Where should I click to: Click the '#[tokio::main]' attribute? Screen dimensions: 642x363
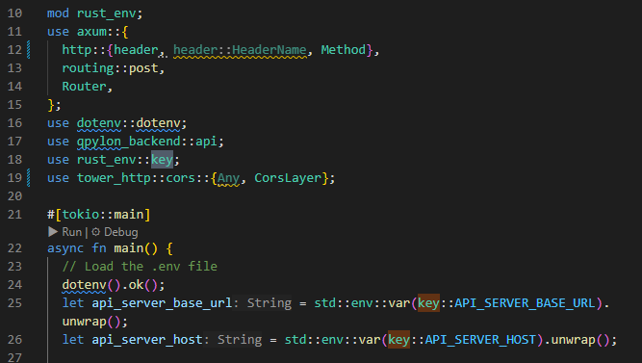(99, 215)
